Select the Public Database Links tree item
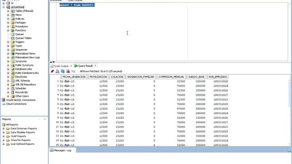 27,73
